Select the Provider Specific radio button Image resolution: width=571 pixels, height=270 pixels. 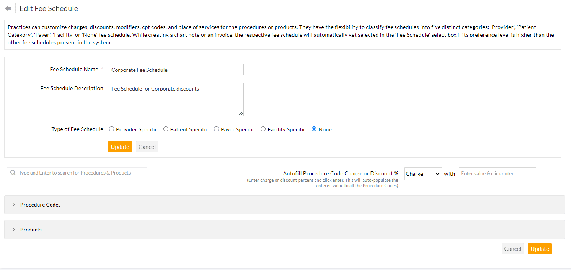[x=112, y=129]
